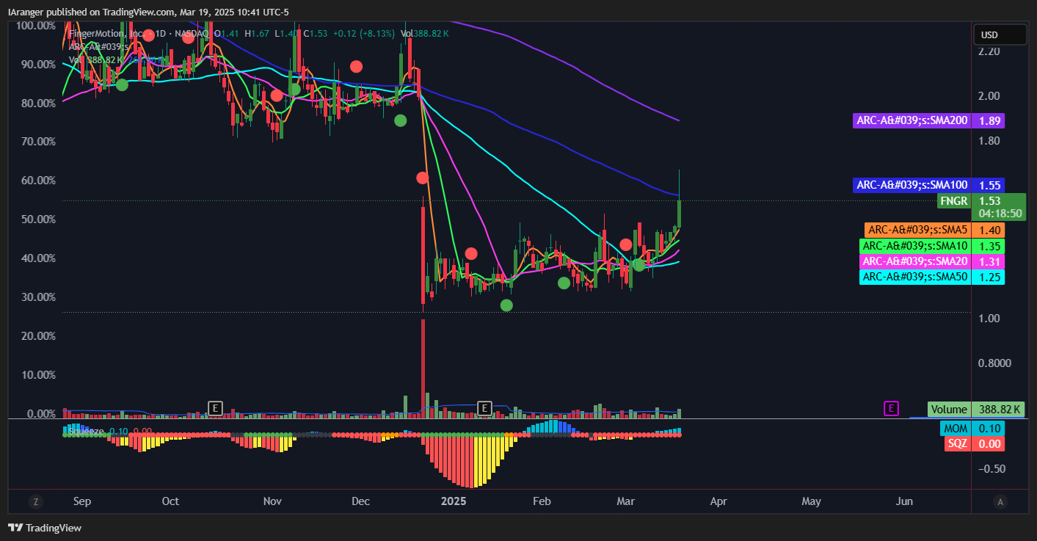Click the green signal dot in mid-September
1037x541 pixels.
coord(122,85)
